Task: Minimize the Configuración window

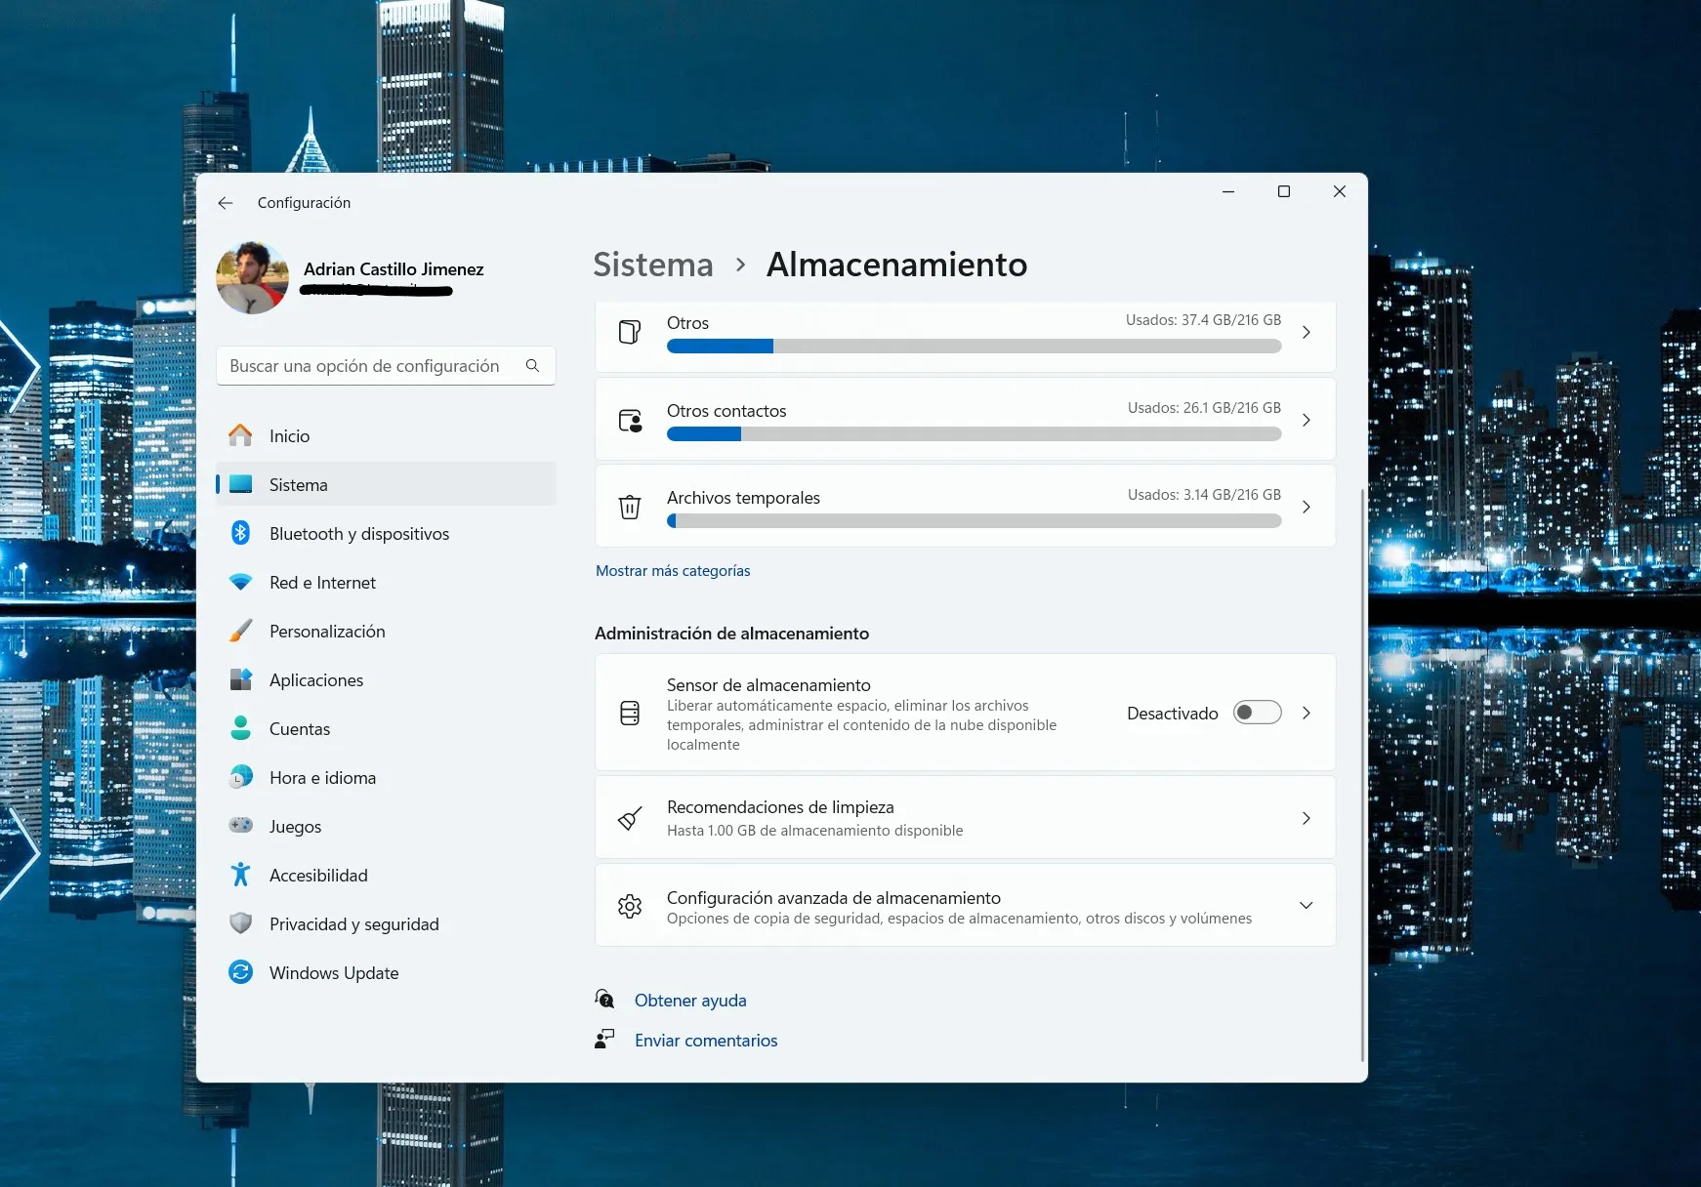Action: click(x=1228, y=191)
